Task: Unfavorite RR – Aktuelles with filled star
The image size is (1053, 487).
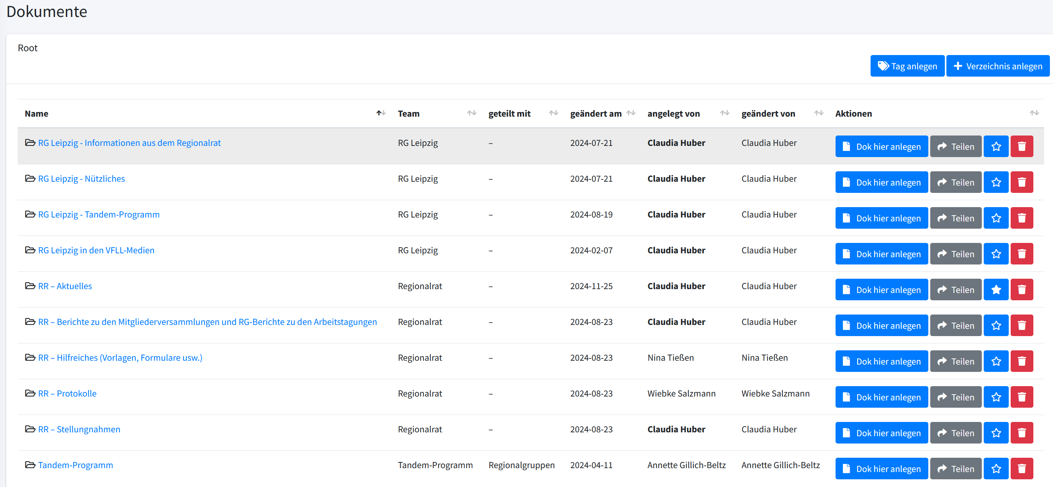Action: pyautogui.click(x=996, y=290)
